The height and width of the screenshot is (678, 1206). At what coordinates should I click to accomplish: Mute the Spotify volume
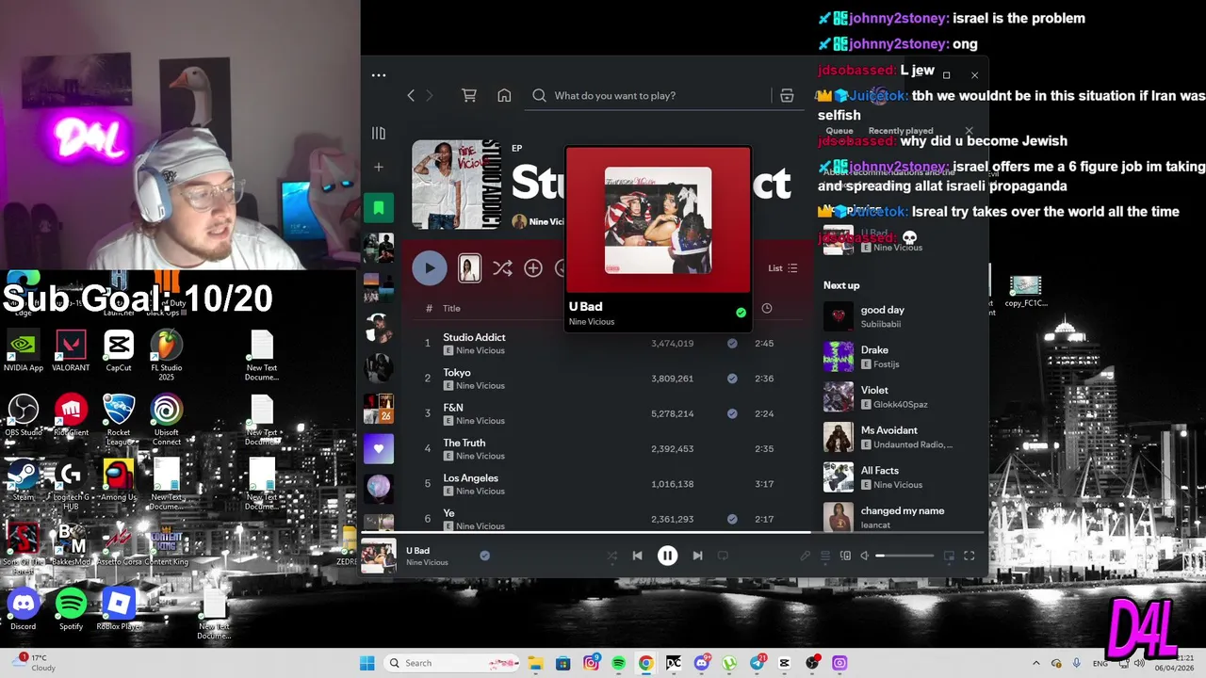[865, 556]
